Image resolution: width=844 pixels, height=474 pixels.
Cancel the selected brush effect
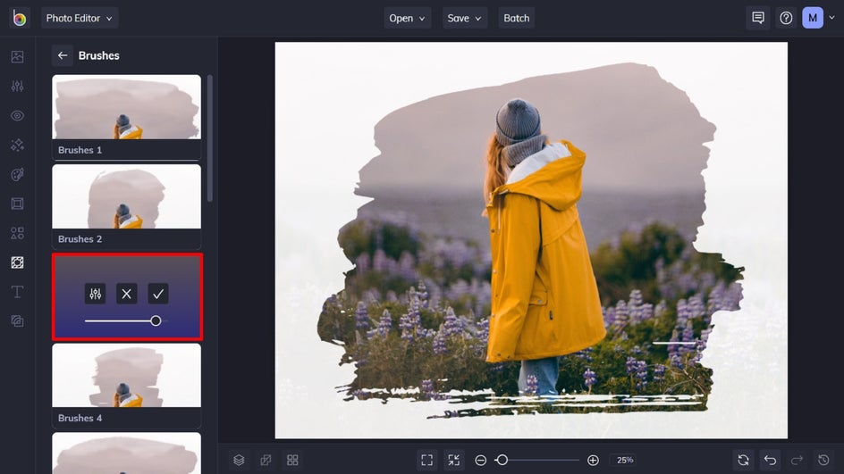pyautogui.click(x=126, y=294)
